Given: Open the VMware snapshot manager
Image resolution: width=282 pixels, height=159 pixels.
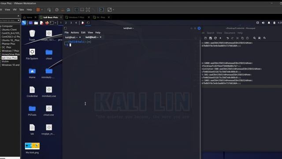Looking at the screenshot, I should (69, 10).
